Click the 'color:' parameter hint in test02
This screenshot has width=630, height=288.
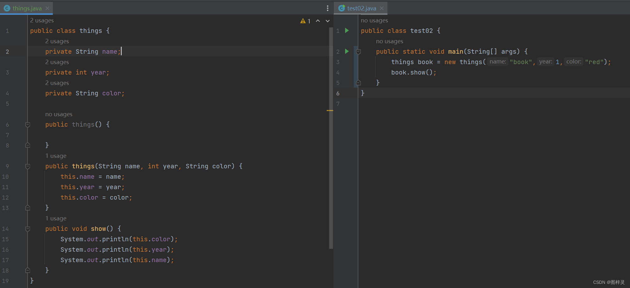574,62
